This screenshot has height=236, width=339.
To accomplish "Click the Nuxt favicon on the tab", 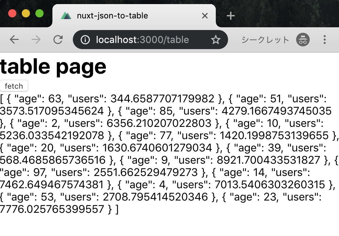I will 66,16.
